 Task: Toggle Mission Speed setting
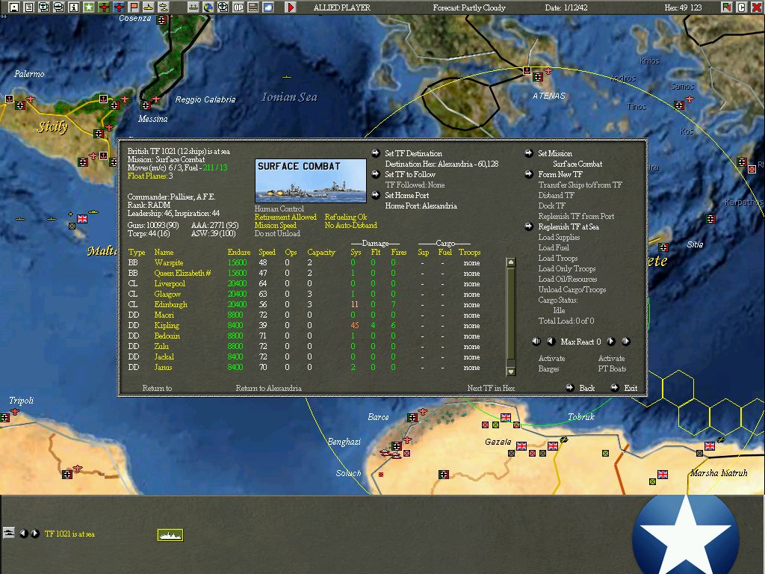tap(275, 225)
